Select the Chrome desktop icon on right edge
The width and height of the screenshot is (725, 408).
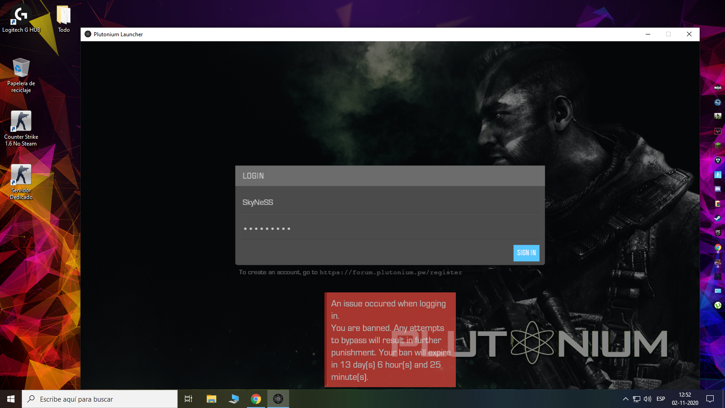coord(718,247)
